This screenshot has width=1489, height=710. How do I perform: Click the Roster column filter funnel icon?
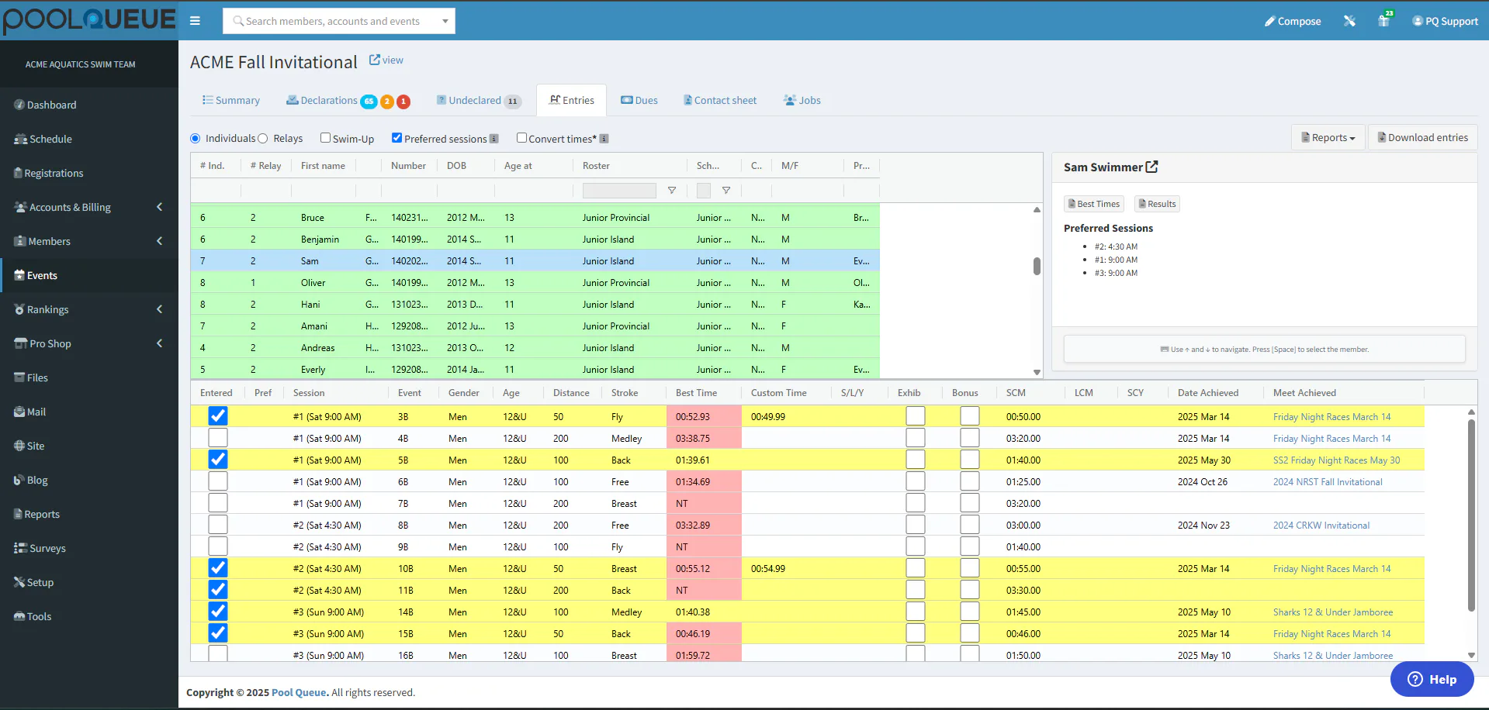tap(672, 191)
